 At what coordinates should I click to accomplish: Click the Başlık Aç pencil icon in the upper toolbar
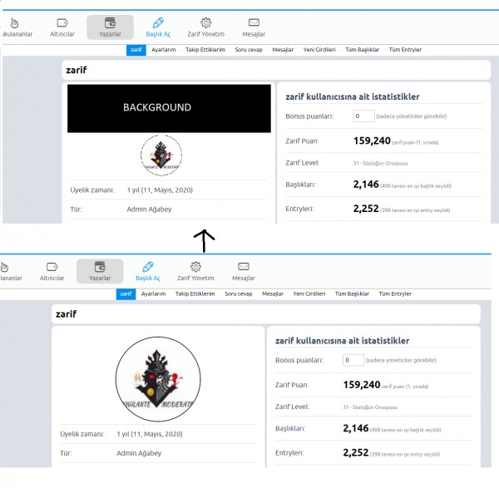[158, 23]
